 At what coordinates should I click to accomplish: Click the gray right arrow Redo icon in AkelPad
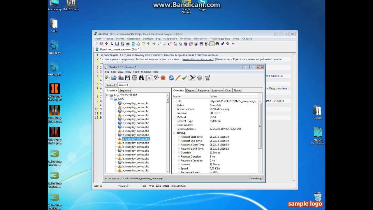pyautogui.click(x=154, y=44)
